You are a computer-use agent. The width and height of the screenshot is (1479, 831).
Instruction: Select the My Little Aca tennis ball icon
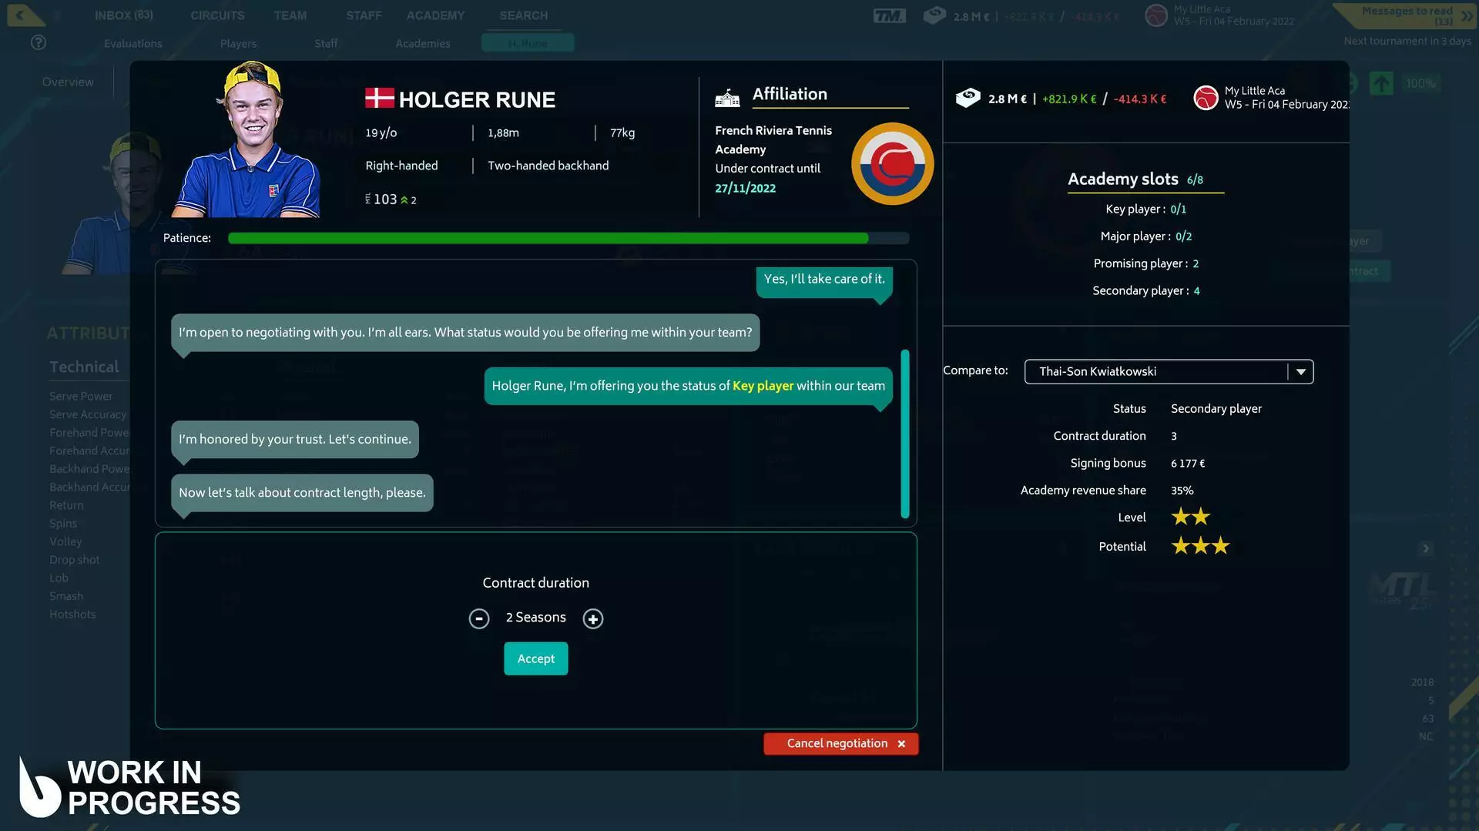[1206, 98]
